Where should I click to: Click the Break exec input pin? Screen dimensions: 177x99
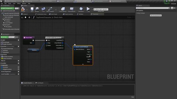[x=46, y=45]
